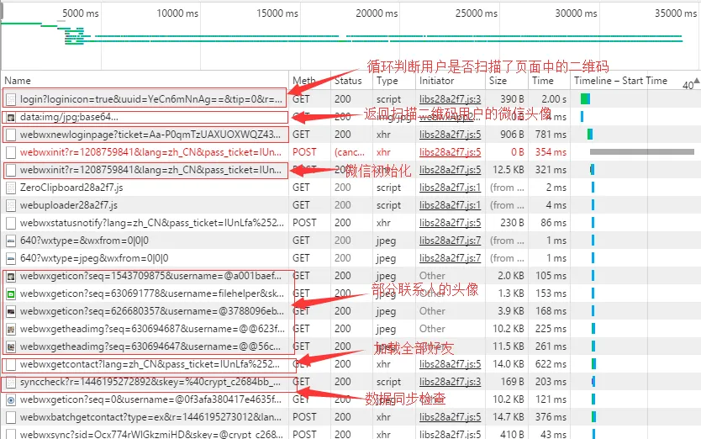Select the ZeroClipboard28a2f7.js request name
This screenshot has height=439, width=701.
click(71, 188)
